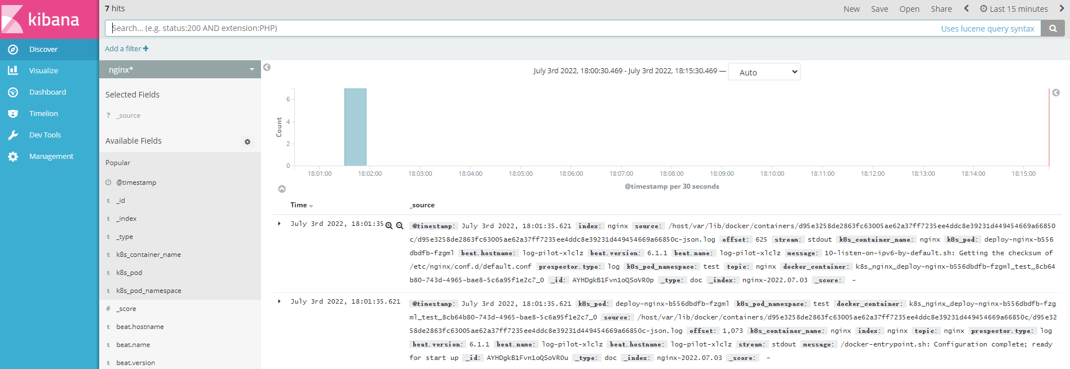Click the Open button in top bar
This screenshot has height=369, width=1070.
909,9
